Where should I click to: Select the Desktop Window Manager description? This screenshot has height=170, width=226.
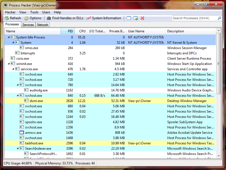187,101
